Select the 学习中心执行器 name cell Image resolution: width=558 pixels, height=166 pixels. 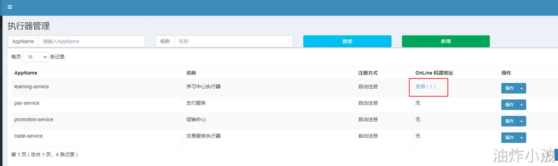point(203,87)
